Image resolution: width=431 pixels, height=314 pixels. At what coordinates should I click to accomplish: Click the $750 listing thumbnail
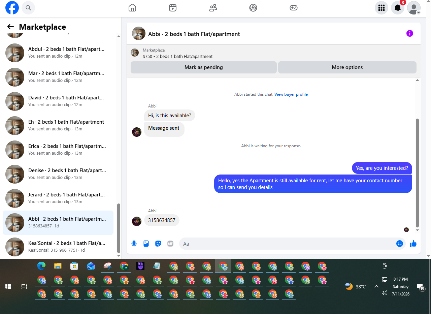[135, 53]
